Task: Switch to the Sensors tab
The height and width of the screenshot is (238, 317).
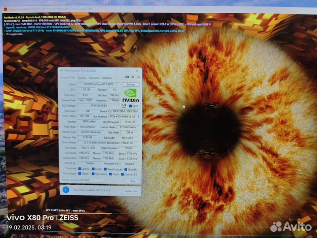Action: (x=82, y=78)
